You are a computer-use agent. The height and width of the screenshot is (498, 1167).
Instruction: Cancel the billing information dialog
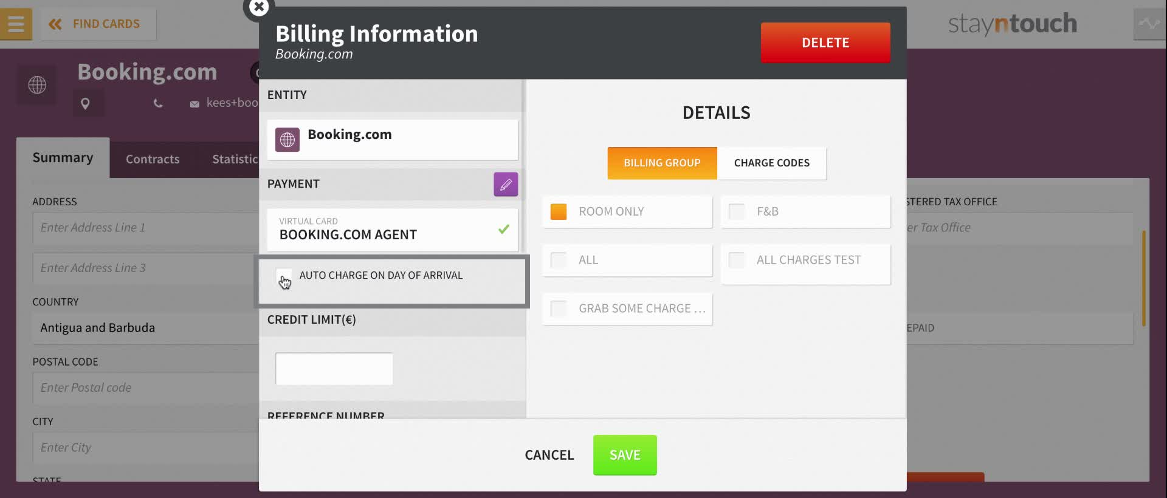coord(549,455)
